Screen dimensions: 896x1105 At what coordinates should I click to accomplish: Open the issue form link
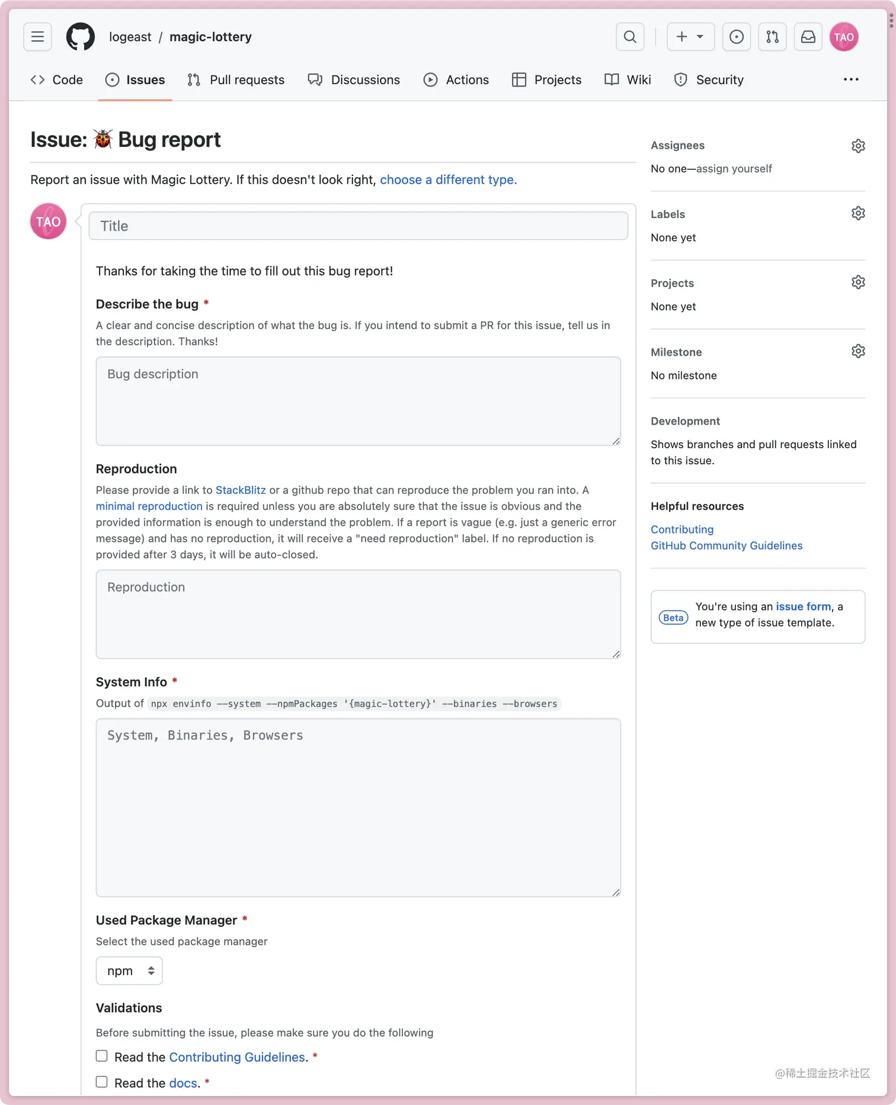click(804, 606)
